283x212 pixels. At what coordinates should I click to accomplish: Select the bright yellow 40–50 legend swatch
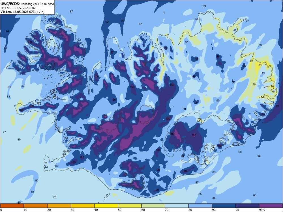[x=106, y=206]
